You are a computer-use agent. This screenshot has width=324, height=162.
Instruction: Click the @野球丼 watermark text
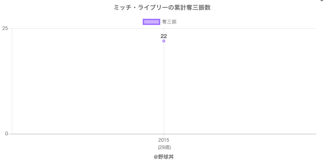click(x=164, y=157)
